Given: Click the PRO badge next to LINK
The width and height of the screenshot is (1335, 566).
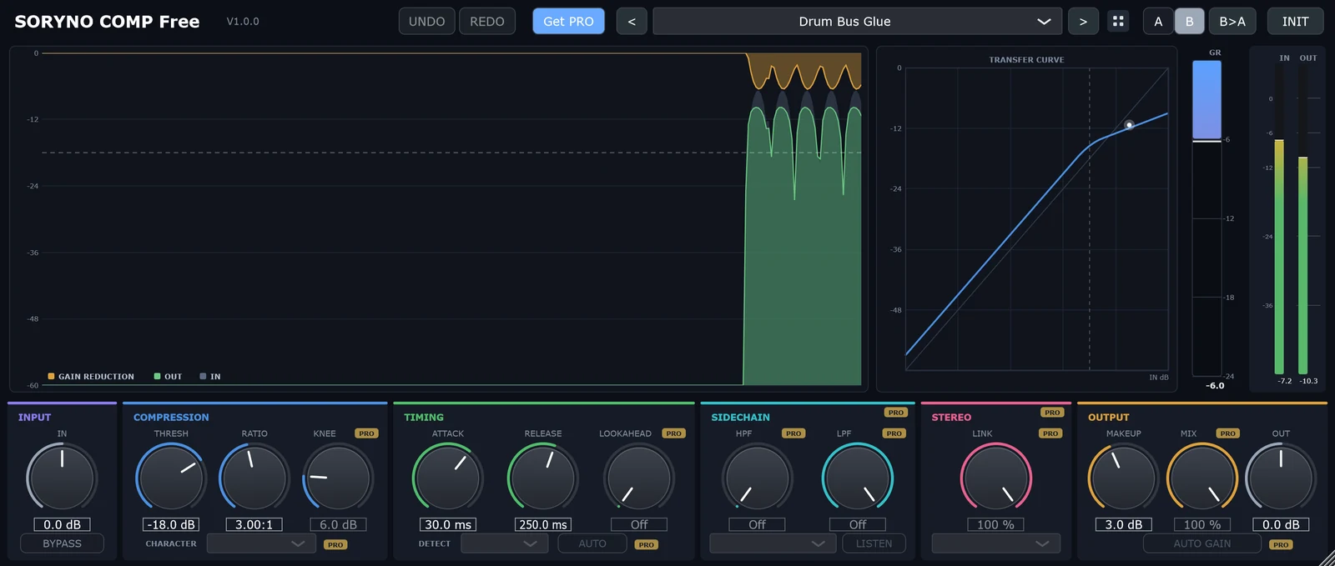Looking at the screenshot, I should (1050, 433).
